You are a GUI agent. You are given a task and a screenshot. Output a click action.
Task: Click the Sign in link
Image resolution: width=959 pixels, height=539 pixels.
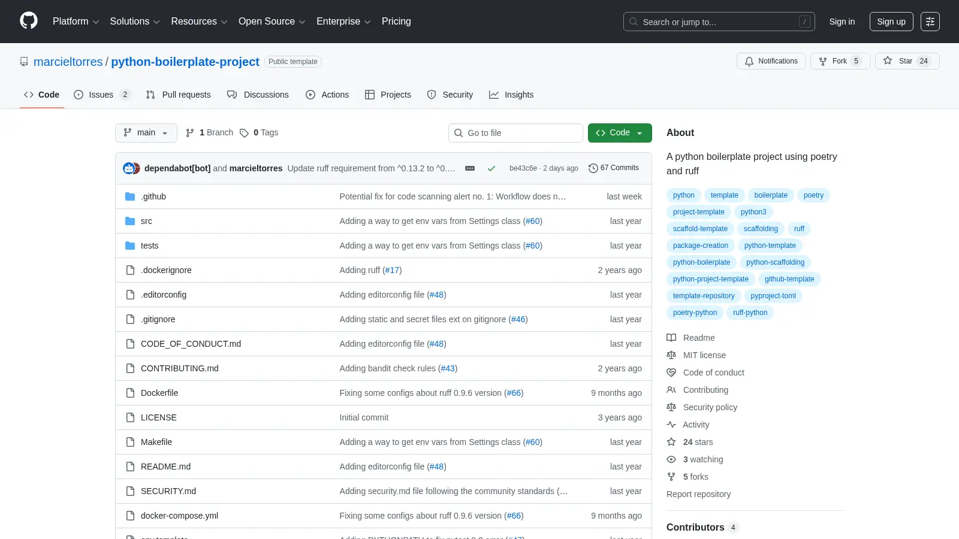click(842, 22)
